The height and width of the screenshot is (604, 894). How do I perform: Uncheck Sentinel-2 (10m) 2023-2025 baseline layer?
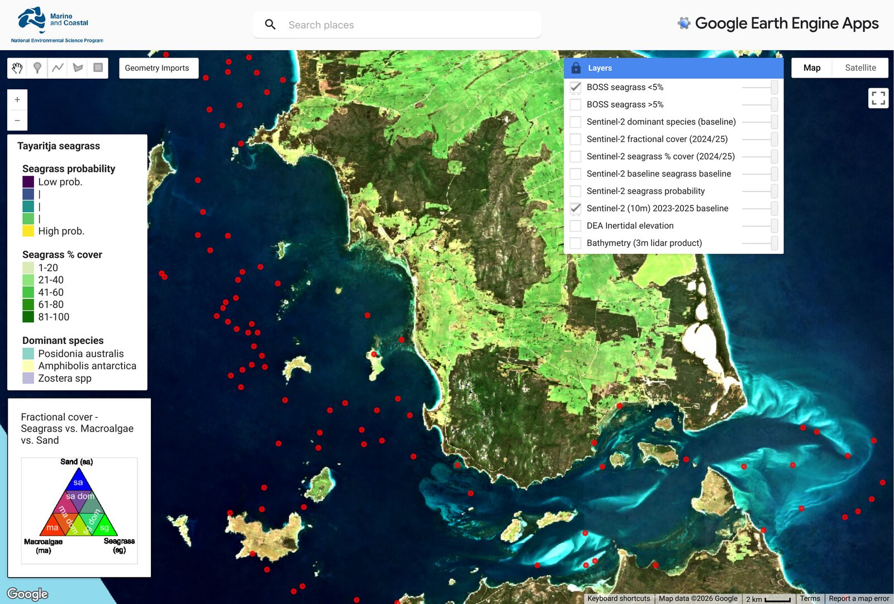click(x=576, y=208)
